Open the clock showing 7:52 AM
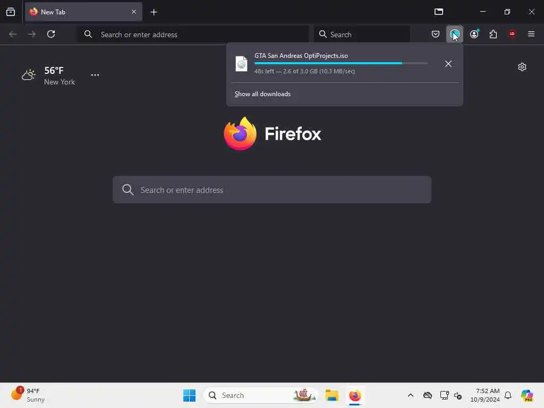 (484, 395)
